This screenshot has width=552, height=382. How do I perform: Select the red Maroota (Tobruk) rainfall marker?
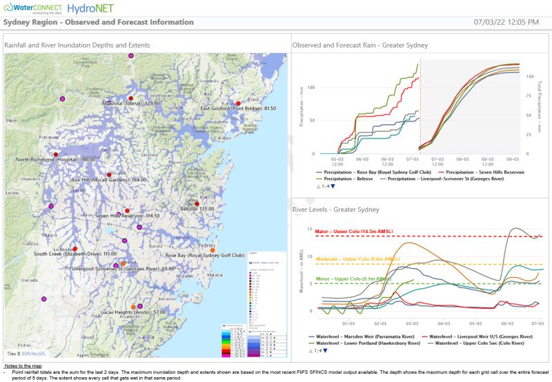pyautogui.click(x=131, y=99)
